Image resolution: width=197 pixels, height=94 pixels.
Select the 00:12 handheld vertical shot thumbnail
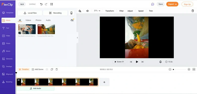(x=27, y=29)
